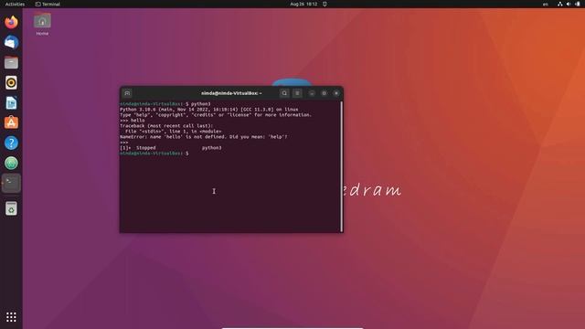Open the 'en' keyboard layout indicator

pyautogui.click(x=546, y=4)
